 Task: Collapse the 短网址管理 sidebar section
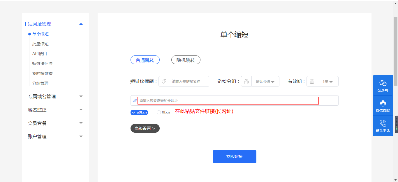coord(81,24)
